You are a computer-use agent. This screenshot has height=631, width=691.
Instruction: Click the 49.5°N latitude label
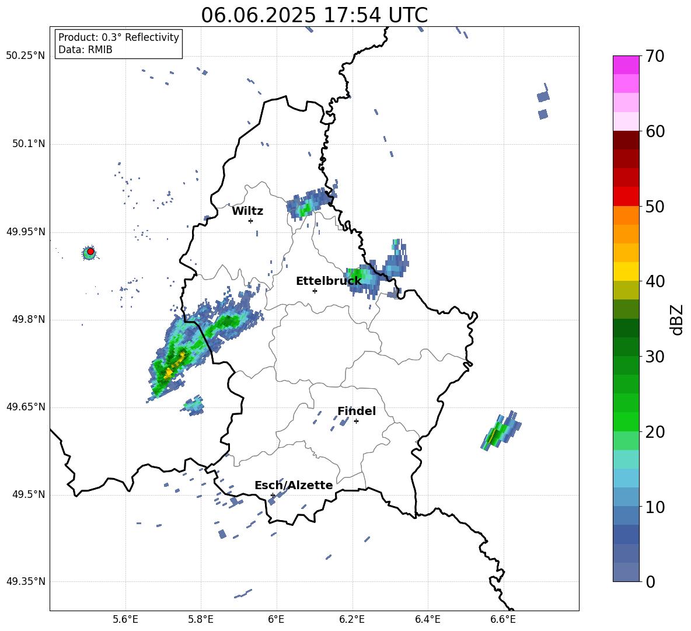(x=28, y=494)
